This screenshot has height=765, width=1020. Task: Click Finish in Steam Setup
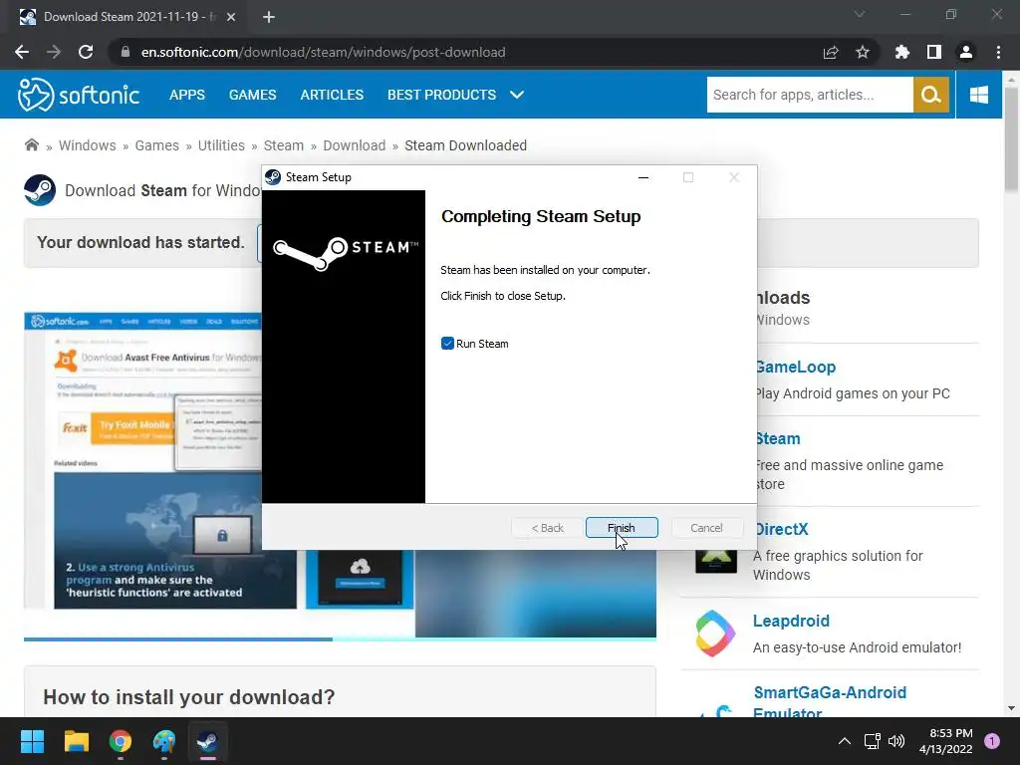[622, 528]
